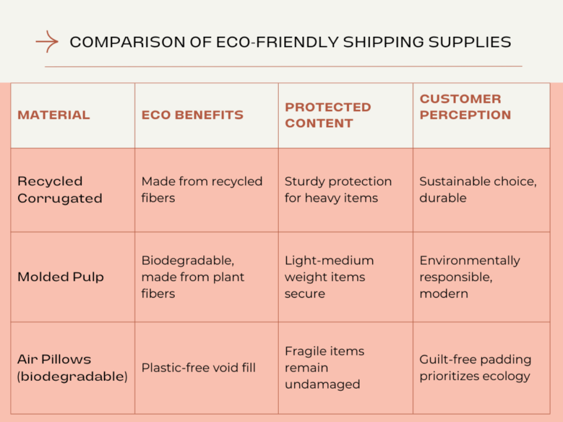563x422 pixels.
Task: Select the Air Pillows (biodegradable) cell
Action: [72, 368]
